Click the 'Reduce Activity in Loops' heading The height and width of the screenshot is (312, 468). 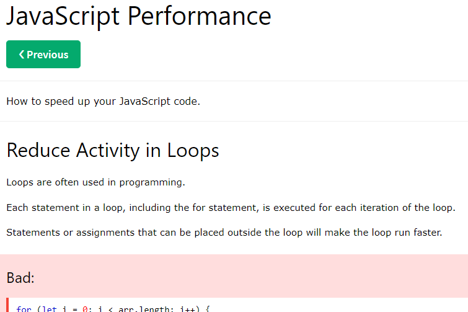(x=113, y=150)
